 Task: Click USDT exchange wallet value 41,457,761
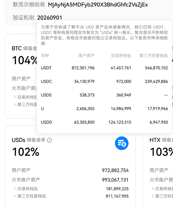click(121, 68)
